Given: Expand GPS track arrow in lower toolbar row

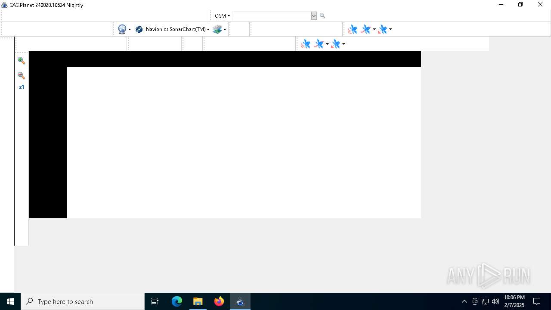Looking at the screenshot, I should [327, 44].
